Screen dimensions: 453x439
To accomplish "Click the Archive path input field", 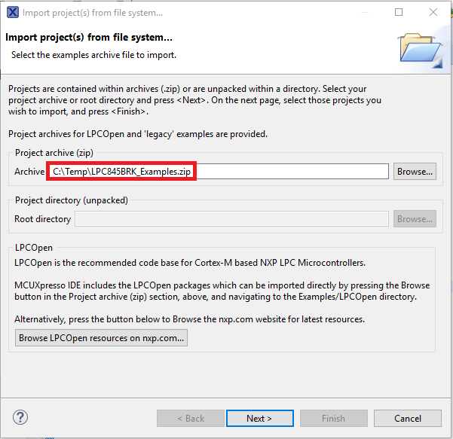I will (x=219, y=172).
